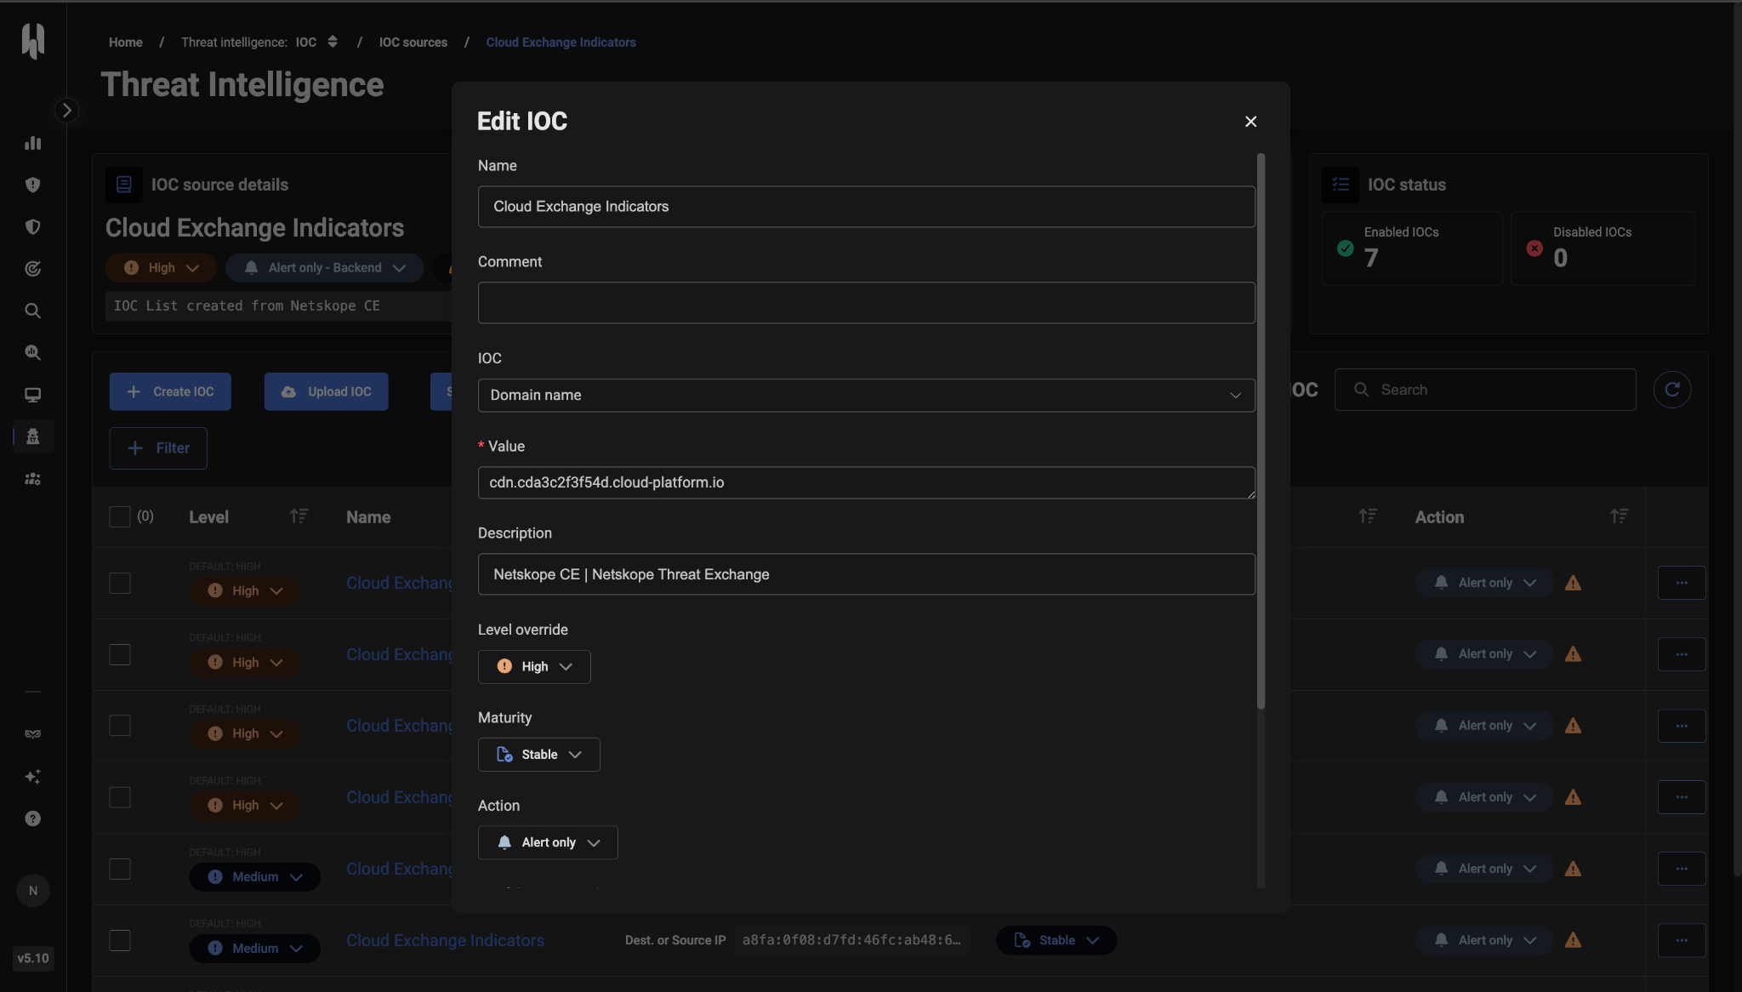Viewport: 1742px width, 992px height.
Task: Open first row High level dropdown
Action: pos(245,591)
